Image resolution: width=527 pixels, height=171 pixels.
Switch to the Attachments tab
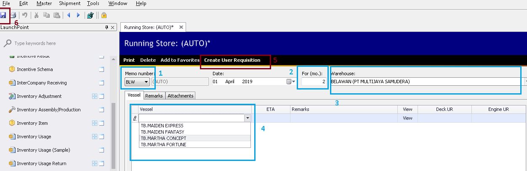pos(180,96)
